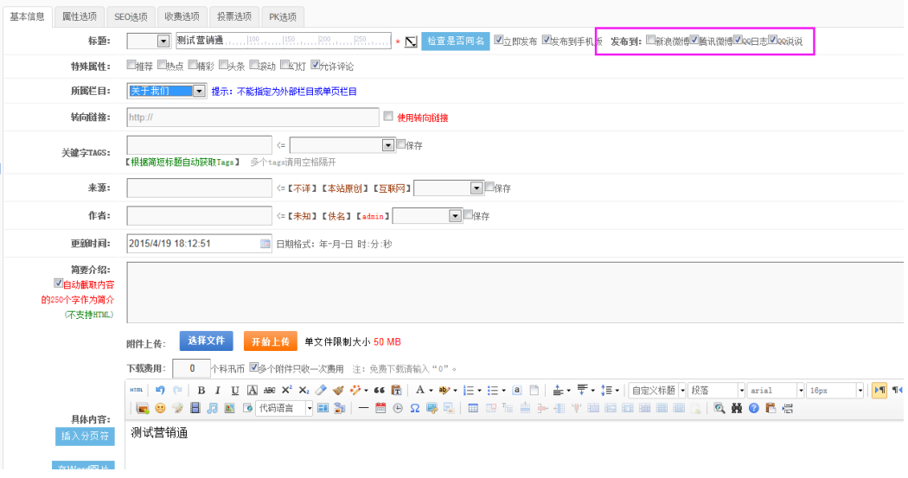This screenshot has height=478, width=908.
Task: Click the undo arrow in editor toolbar
Action: (x=160, y=390)
